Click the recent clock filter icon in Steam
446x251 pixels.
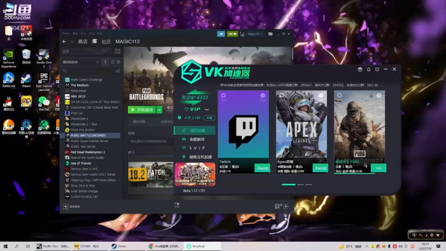point(113,62)
